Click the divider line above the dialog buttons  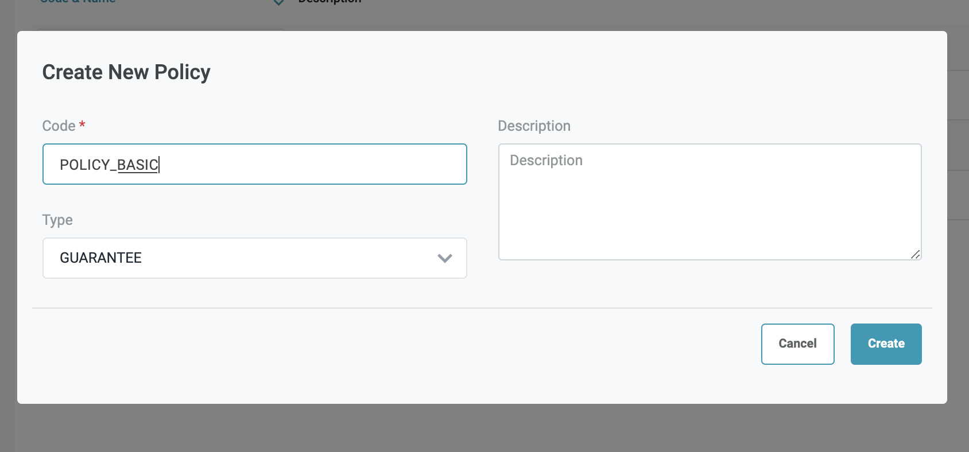[482, 308]
